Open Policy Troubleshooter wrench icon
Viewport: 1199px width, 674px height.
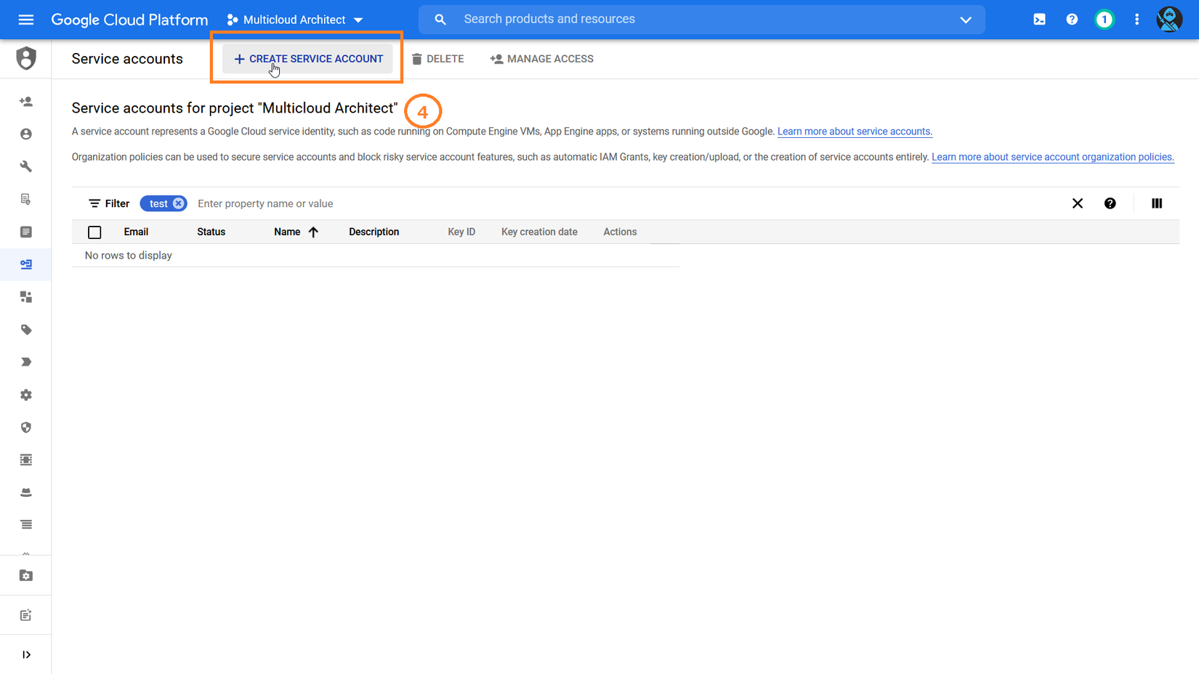click(26, 166)
